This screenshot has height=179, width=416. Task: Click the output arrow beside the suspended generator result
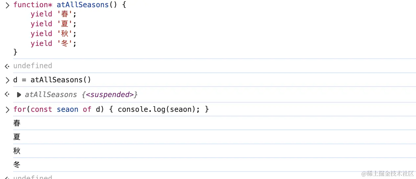[7, 95]
